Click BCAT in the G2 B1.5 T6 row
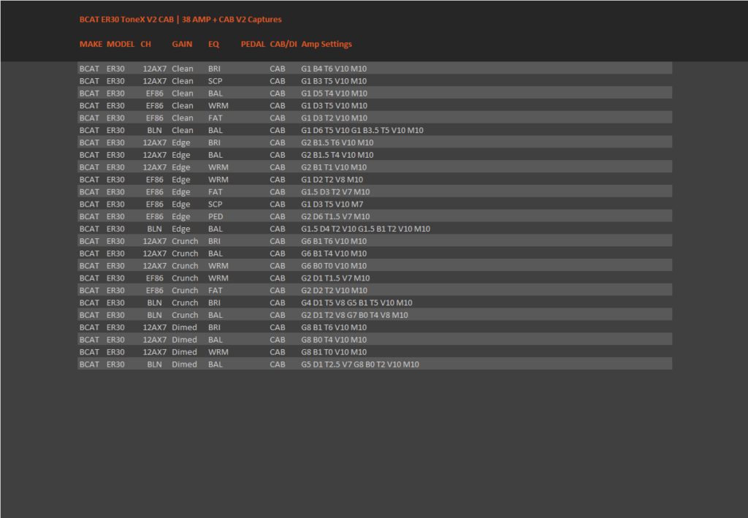The height and width of the screenshot is (518, 748). [x=89, y=142]
